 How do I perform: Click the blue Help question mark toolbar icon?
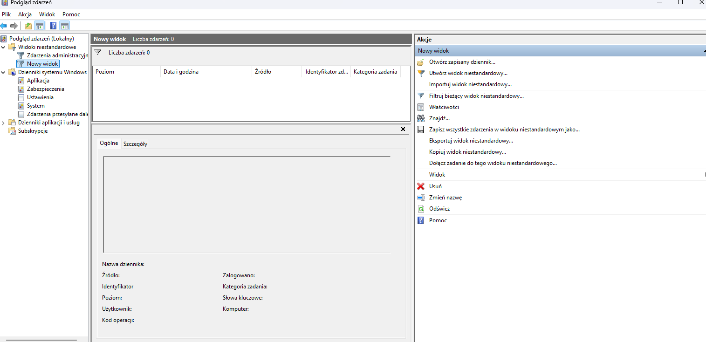tap(54, 26)
